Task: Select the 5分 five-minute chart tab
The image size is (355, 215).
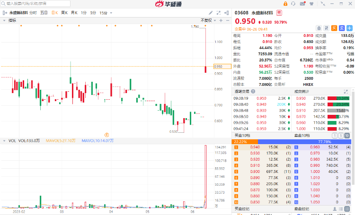Action: click(x=93, y=13)
